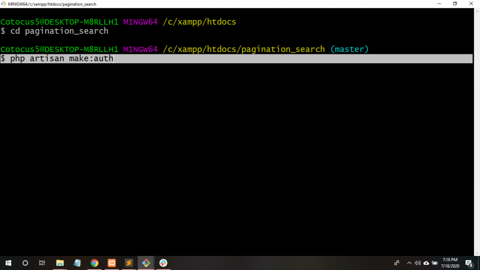This screenshot has height=270, width=480.
Task: Click the highlighted php artisan make:auth line
Action: [62, 59]
